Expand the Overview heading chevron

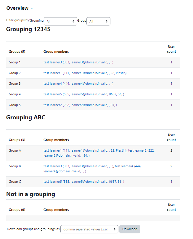[32, 8]
